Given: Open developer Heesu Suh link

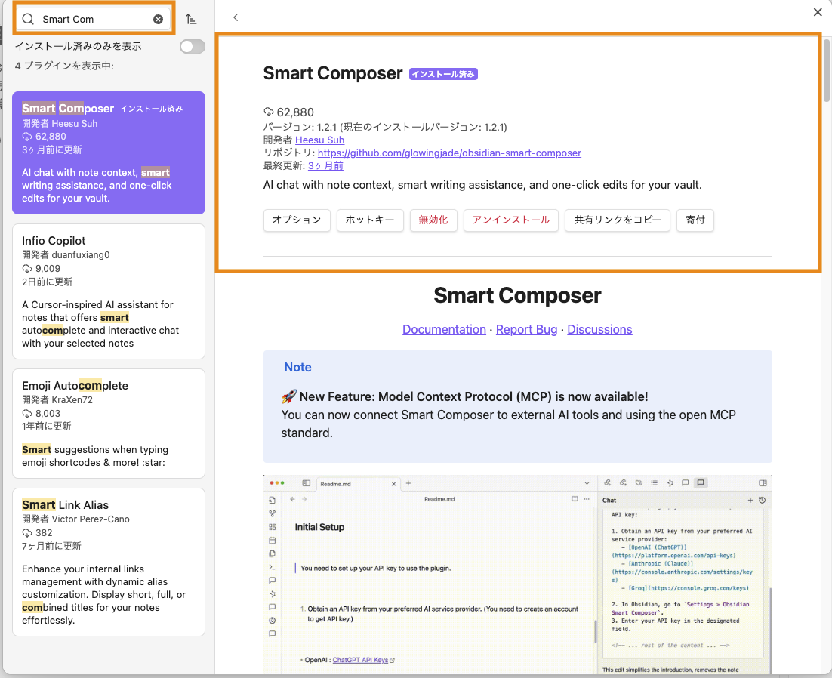Looking at the screenshot, I should pyautogui.click(x=319, y=140).
